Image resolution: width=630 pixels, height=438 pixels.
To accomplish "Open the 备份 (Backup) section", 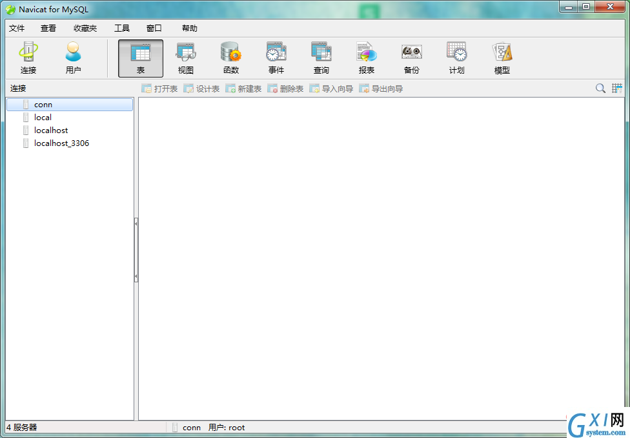I will click(x=411, y=58).
